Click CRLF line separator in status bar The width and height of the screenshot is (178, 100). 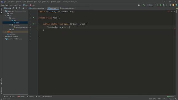[x=155, y=99]
